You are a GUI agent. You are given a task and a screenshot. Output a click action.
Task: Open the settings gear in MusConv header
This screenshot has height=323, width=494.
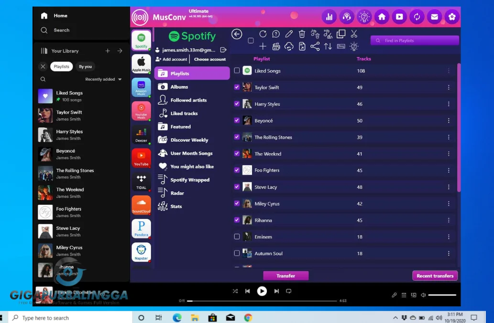click(x=452, y=17)
